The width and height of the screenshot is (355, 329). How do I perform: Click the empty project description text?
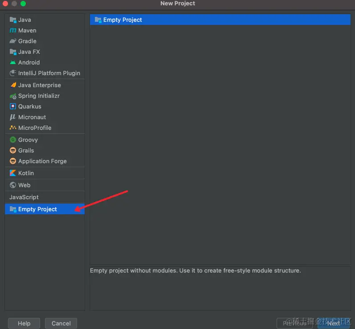(x=195, y=270)
